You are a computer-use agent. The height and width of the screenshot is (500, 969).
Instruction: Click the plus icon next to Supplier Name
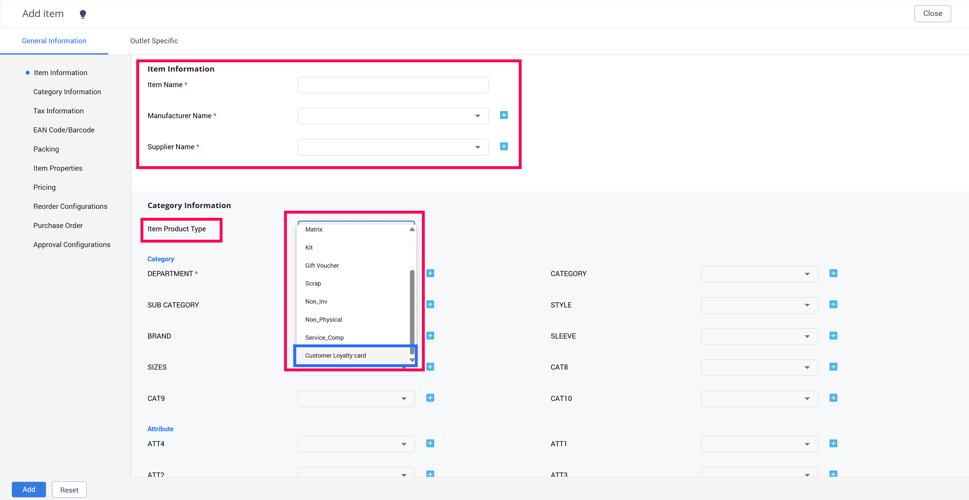point(504,146)
